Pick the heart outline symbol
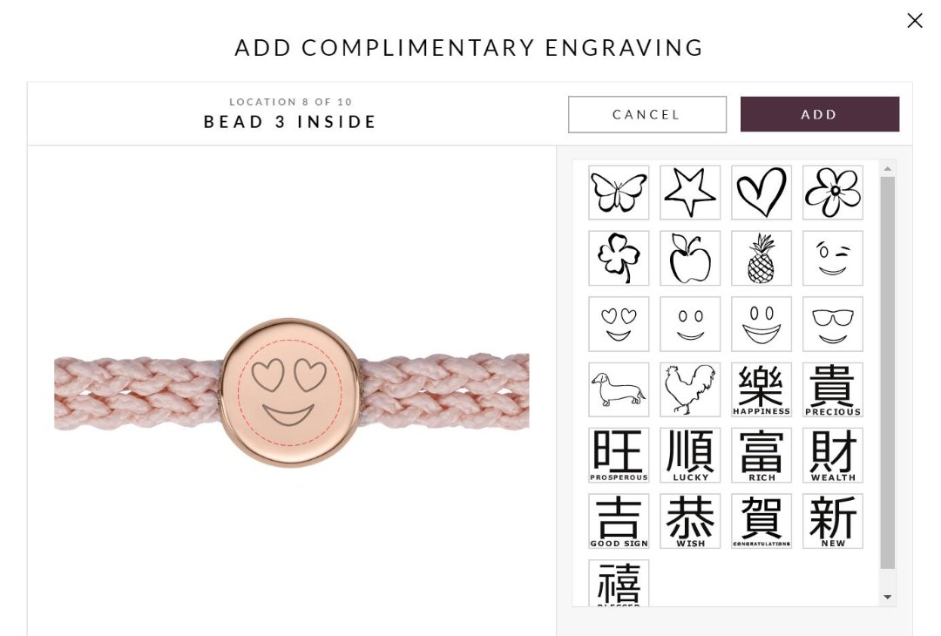941x636 pixels. [762, 193]
